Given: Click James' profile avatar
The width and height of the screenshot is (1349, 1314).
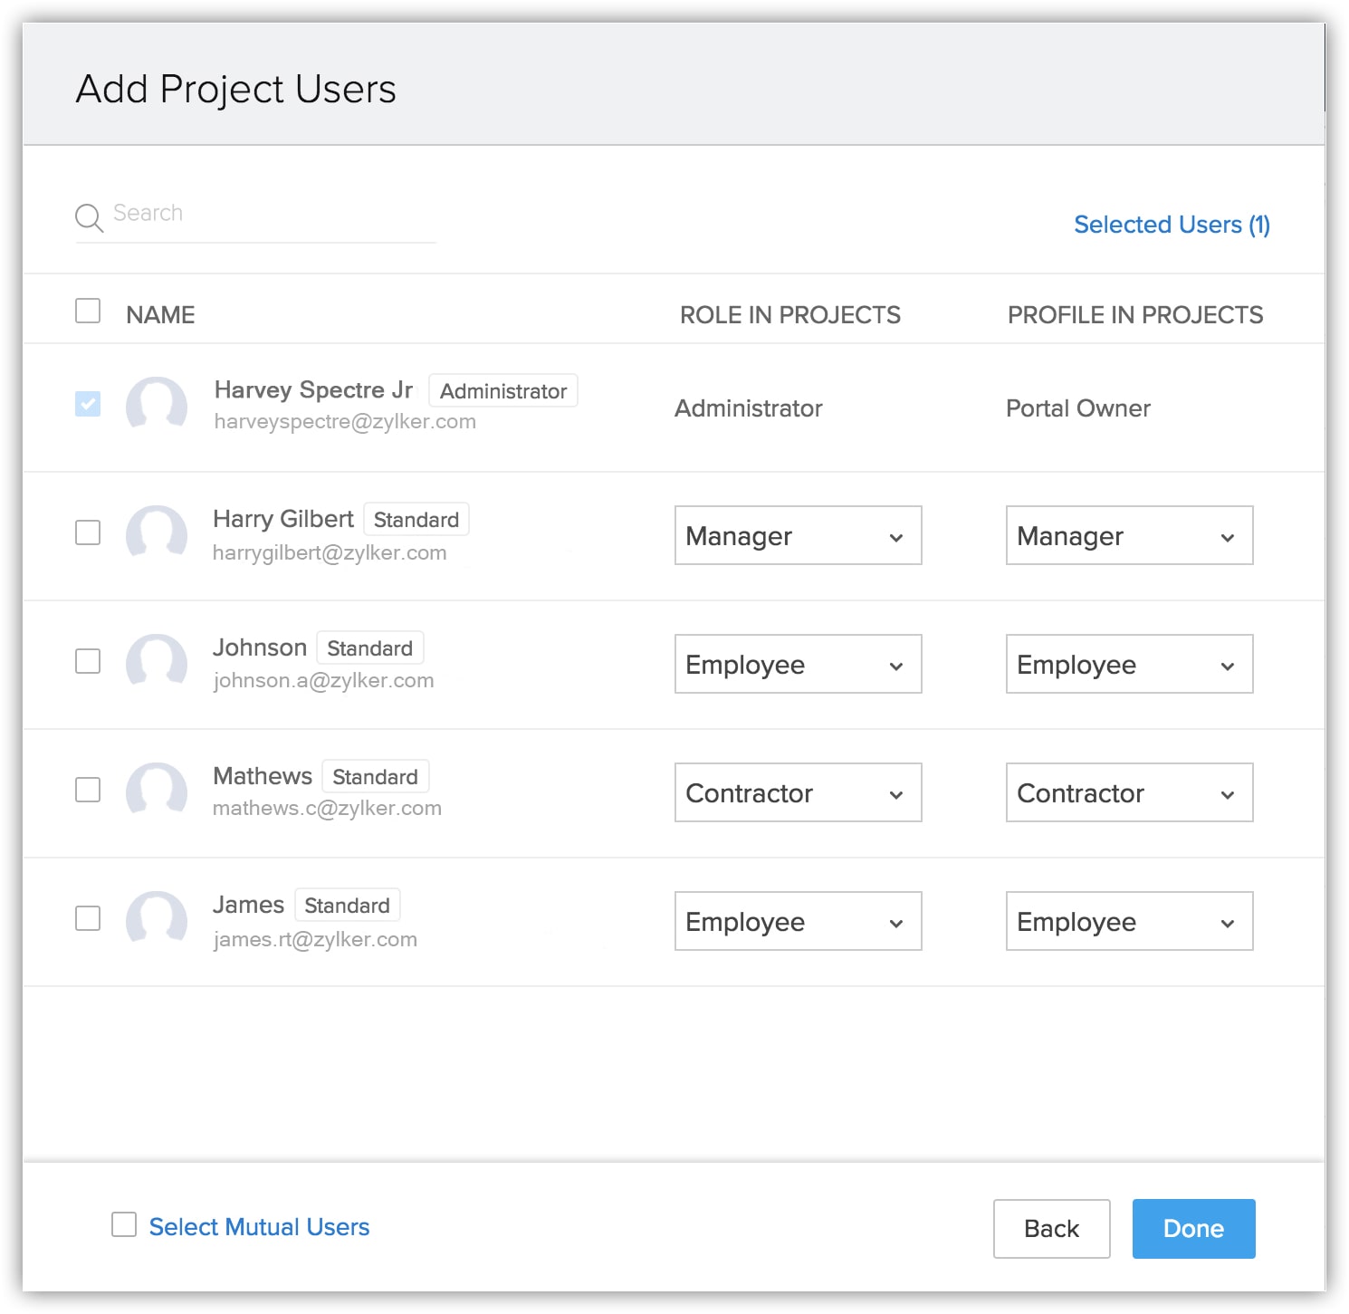Looking at the screenshot, I should 157,919.
